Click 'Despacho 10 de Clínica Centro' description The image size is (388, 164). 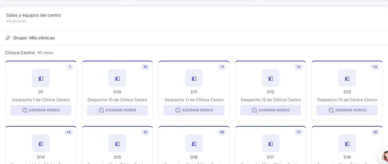pyautogui.click(x=117, y=100)
